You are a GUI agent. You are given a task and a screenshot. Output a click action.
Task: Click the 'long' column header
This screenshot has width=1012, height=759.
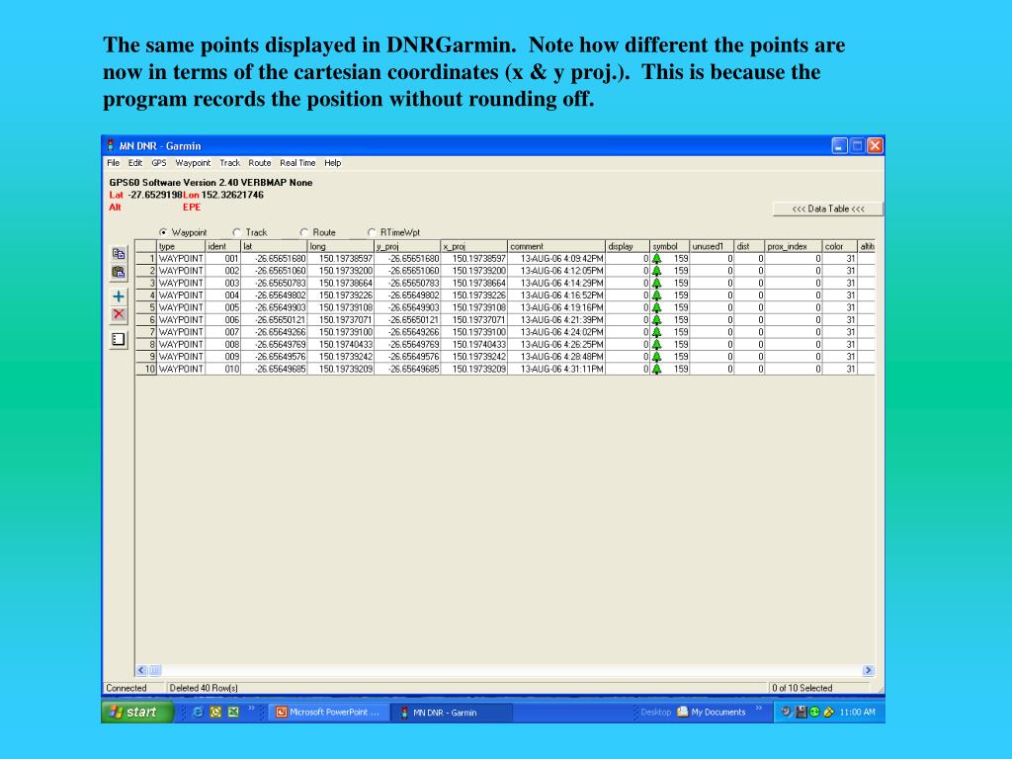pos(341,246)
